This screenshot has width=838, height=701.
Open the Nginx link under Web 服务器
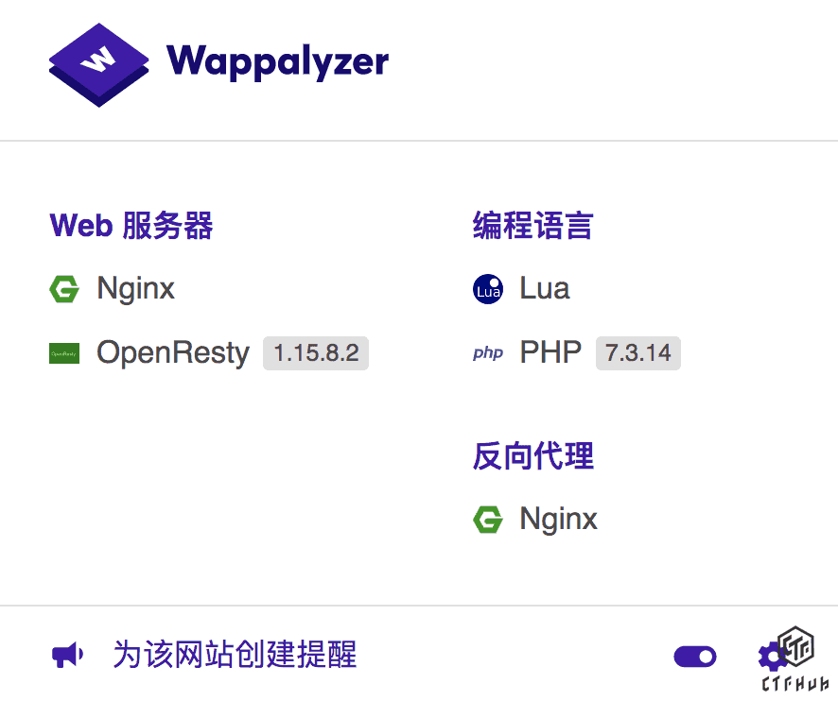point(135,289)
